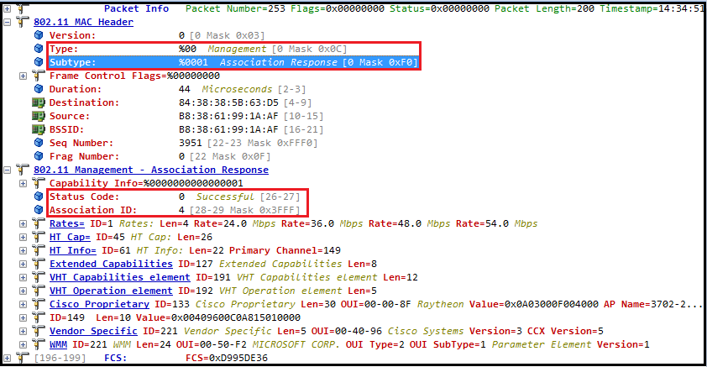Click the cube icon beside Association ID
The image size is (707, 367).
tap(39, 210)
